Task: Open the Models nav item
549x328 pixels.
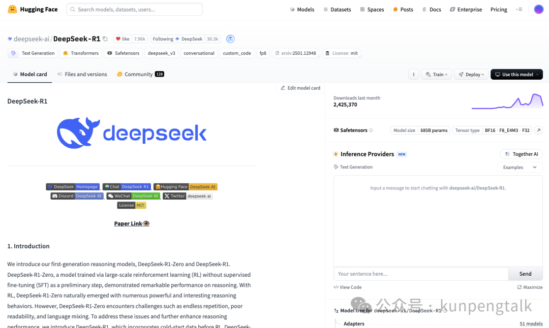Action: [302, 10]
